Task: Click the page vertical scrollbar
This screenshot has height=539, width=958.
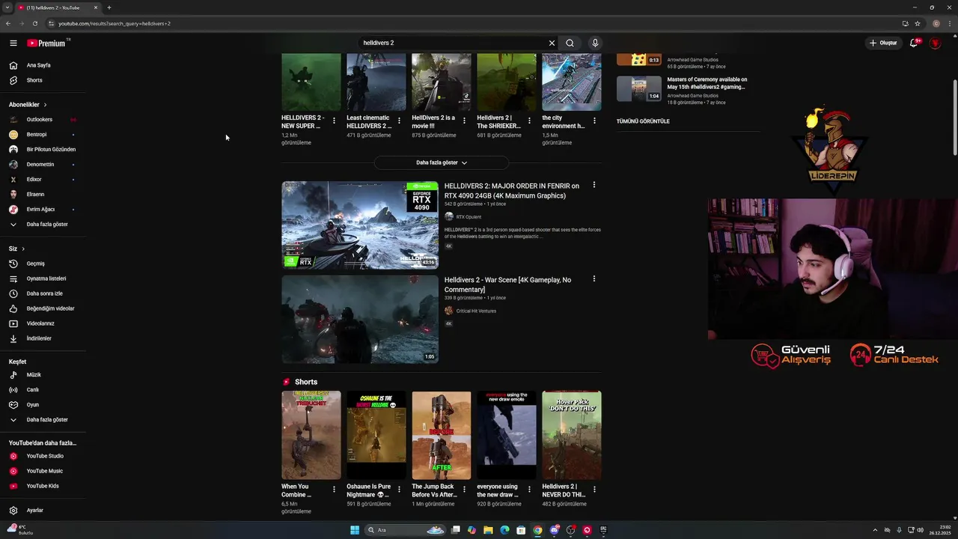Action: 954,116
